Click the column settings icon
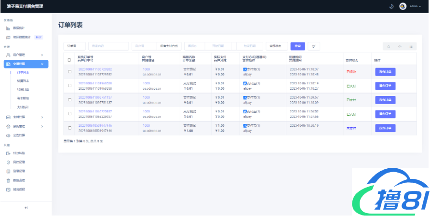 click(x=411, y=46)
